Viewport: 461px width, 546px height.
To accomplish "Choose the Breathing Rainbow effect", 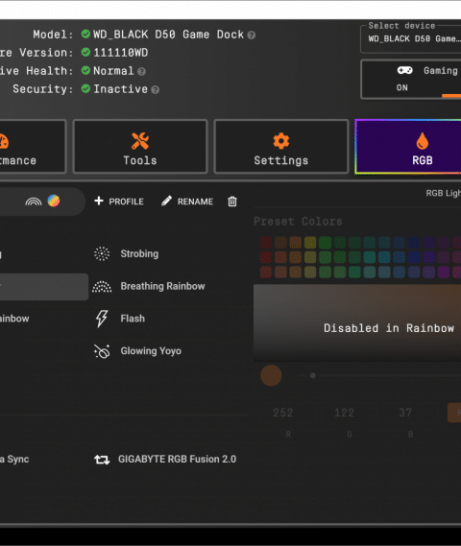I will [162, 286].
